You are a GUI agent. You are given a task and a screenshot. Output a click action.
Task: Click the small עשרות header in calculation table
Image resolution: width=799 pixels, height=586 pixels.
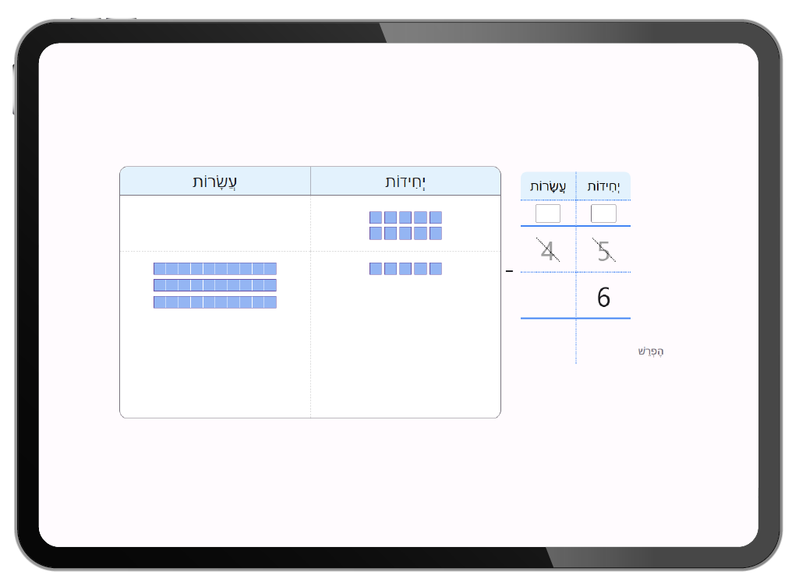click(x=548, y=187)
